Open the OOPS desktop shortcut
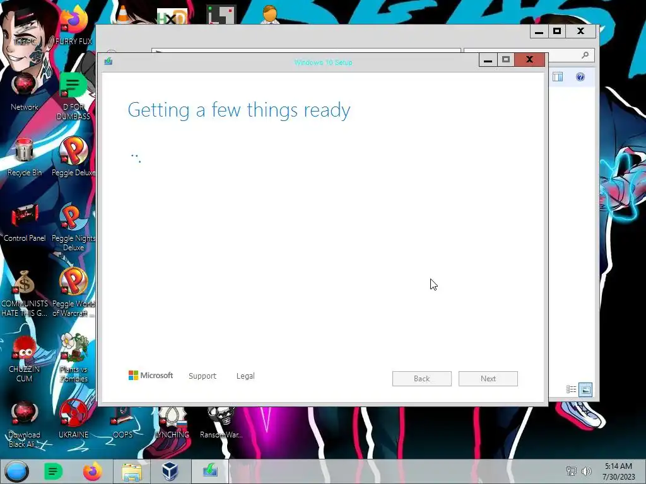This screenshot has height=484, width=646. [122, 423]
